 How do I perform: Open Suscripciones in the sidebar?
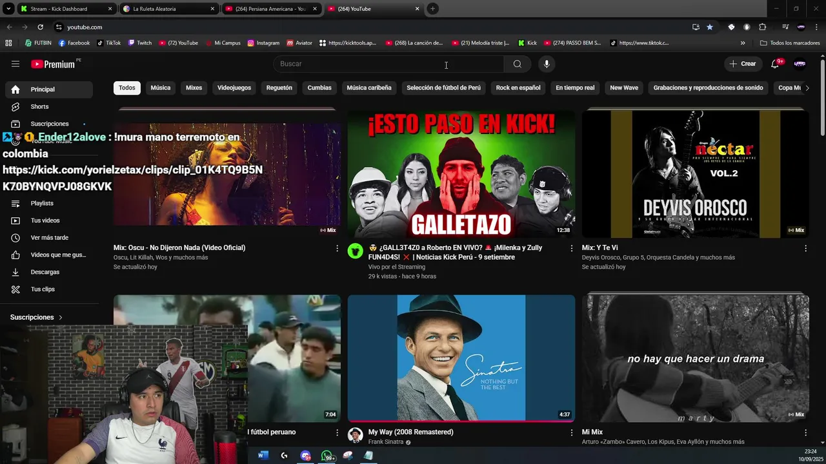pos(49,124)
